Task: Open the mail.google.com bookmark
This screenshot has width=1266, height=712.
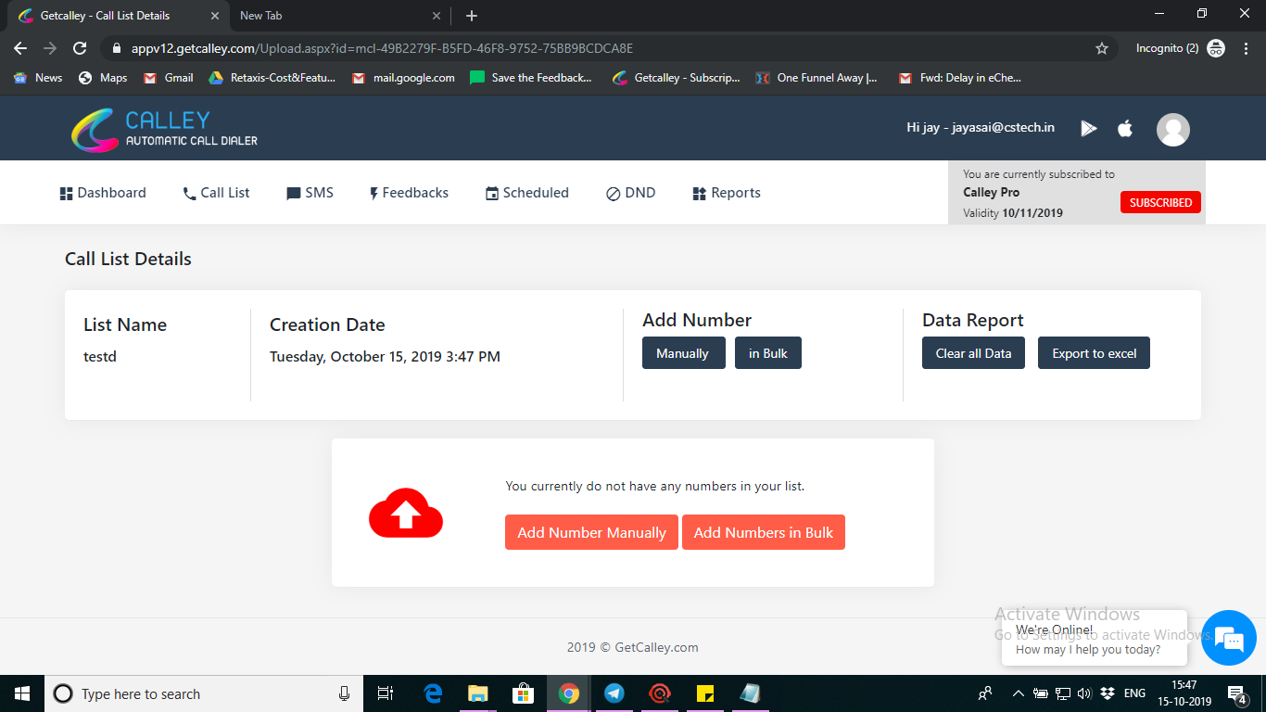Action: [403, 78]
